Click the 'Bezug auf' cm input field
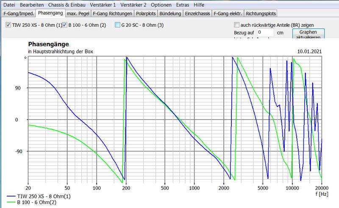The image size is (339, 208). [266, 33]
